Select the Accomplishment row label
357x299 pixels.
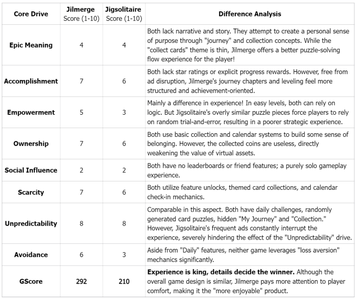point(31,81)
